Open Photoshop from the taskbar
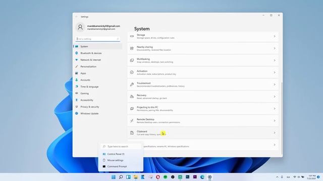 pos(187,176)
